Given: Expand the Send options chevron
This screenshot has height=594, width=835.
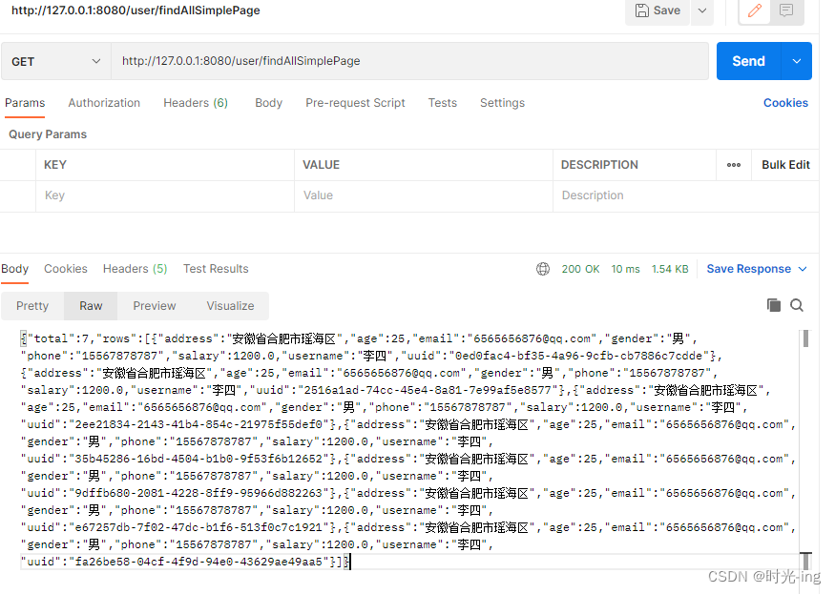Looking at the screenshot, I should (797, 61).
